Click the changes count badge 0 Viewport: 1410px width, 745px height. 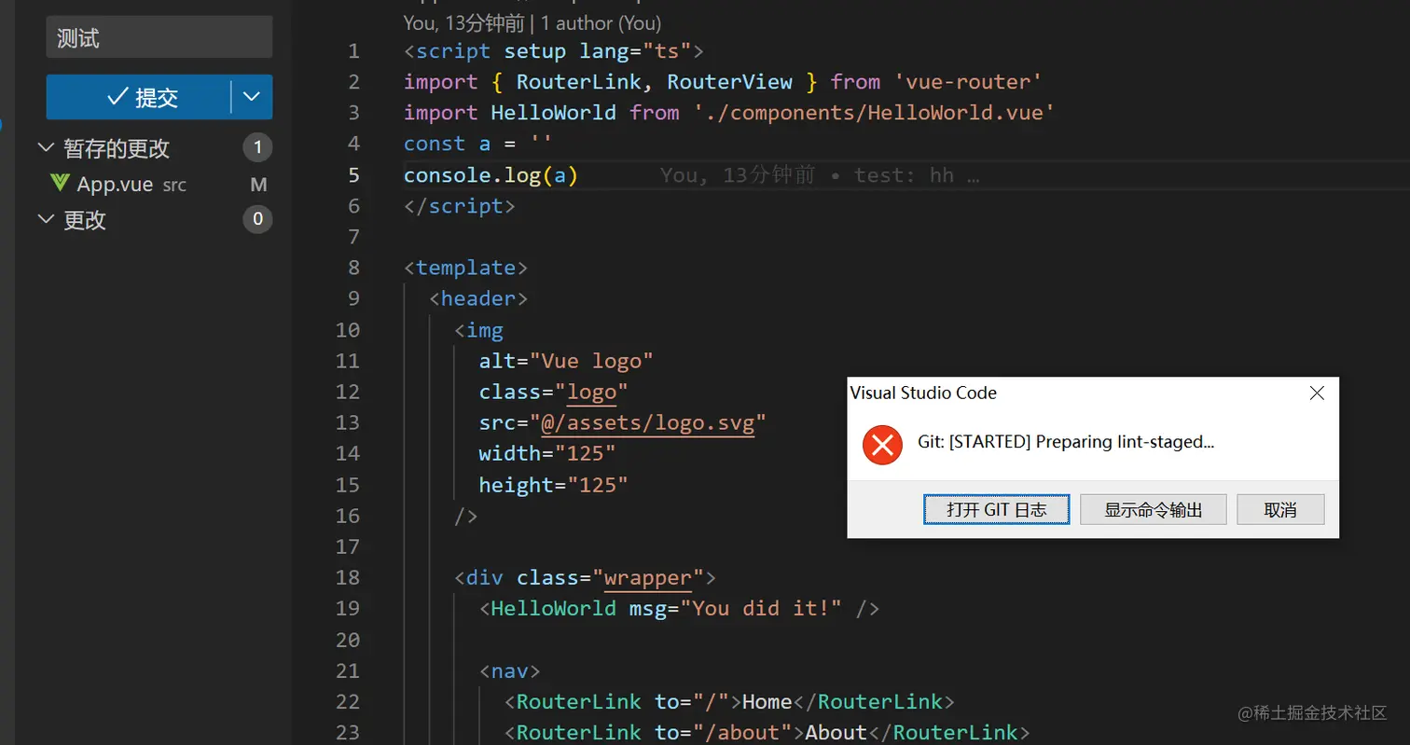[257, 220]
